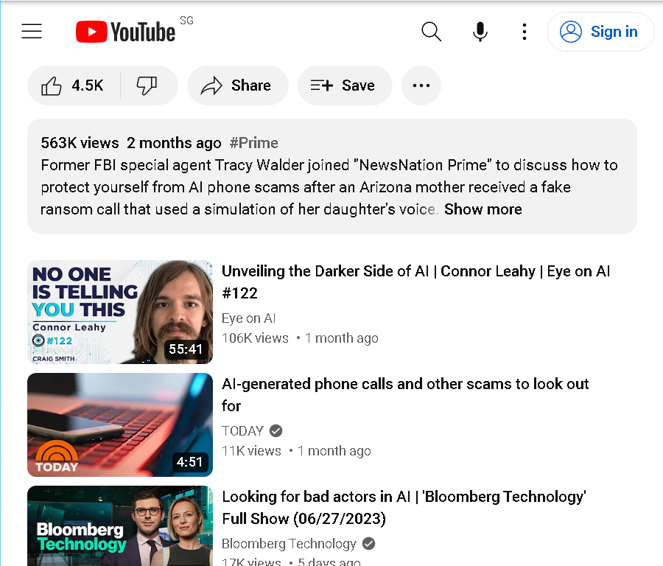Image resolution: width=663 pixels, height=566 pixels.
Task: Visit the Eye on AI channel
Action: [x=249, y=318]
